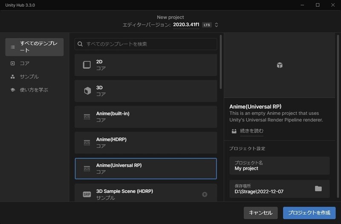Select the すべてのテンプレート category
The image size is (341, 224).
[x=35, y=47]
